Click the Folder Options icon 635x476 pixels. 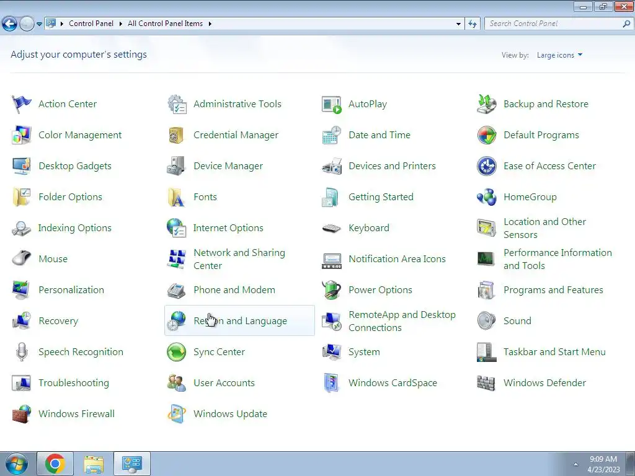click(22, 197)
